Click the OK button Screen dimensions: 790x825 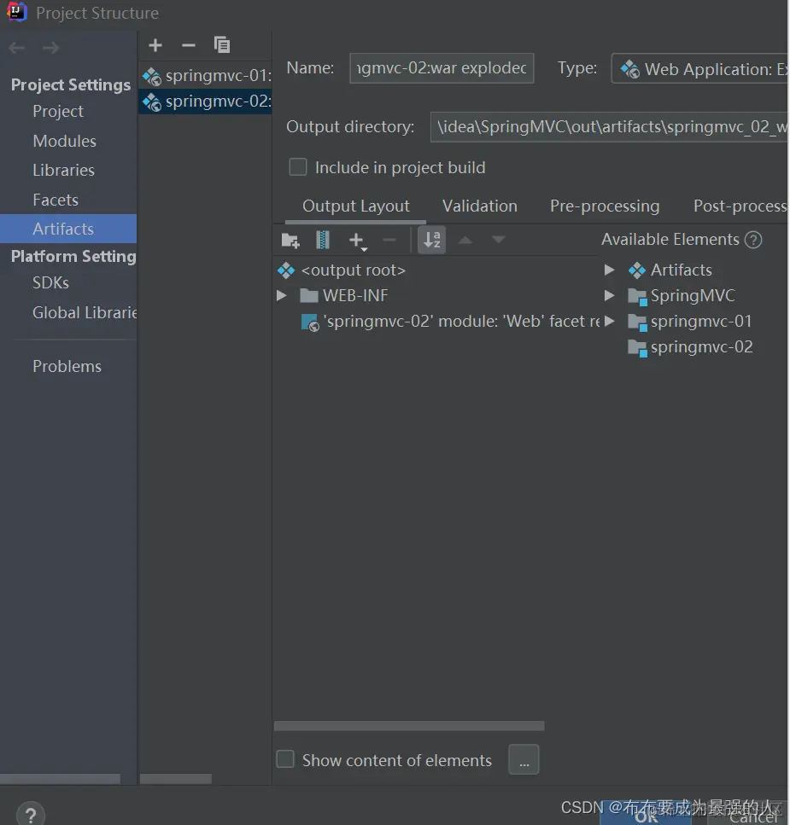click(x=646, y=815)
